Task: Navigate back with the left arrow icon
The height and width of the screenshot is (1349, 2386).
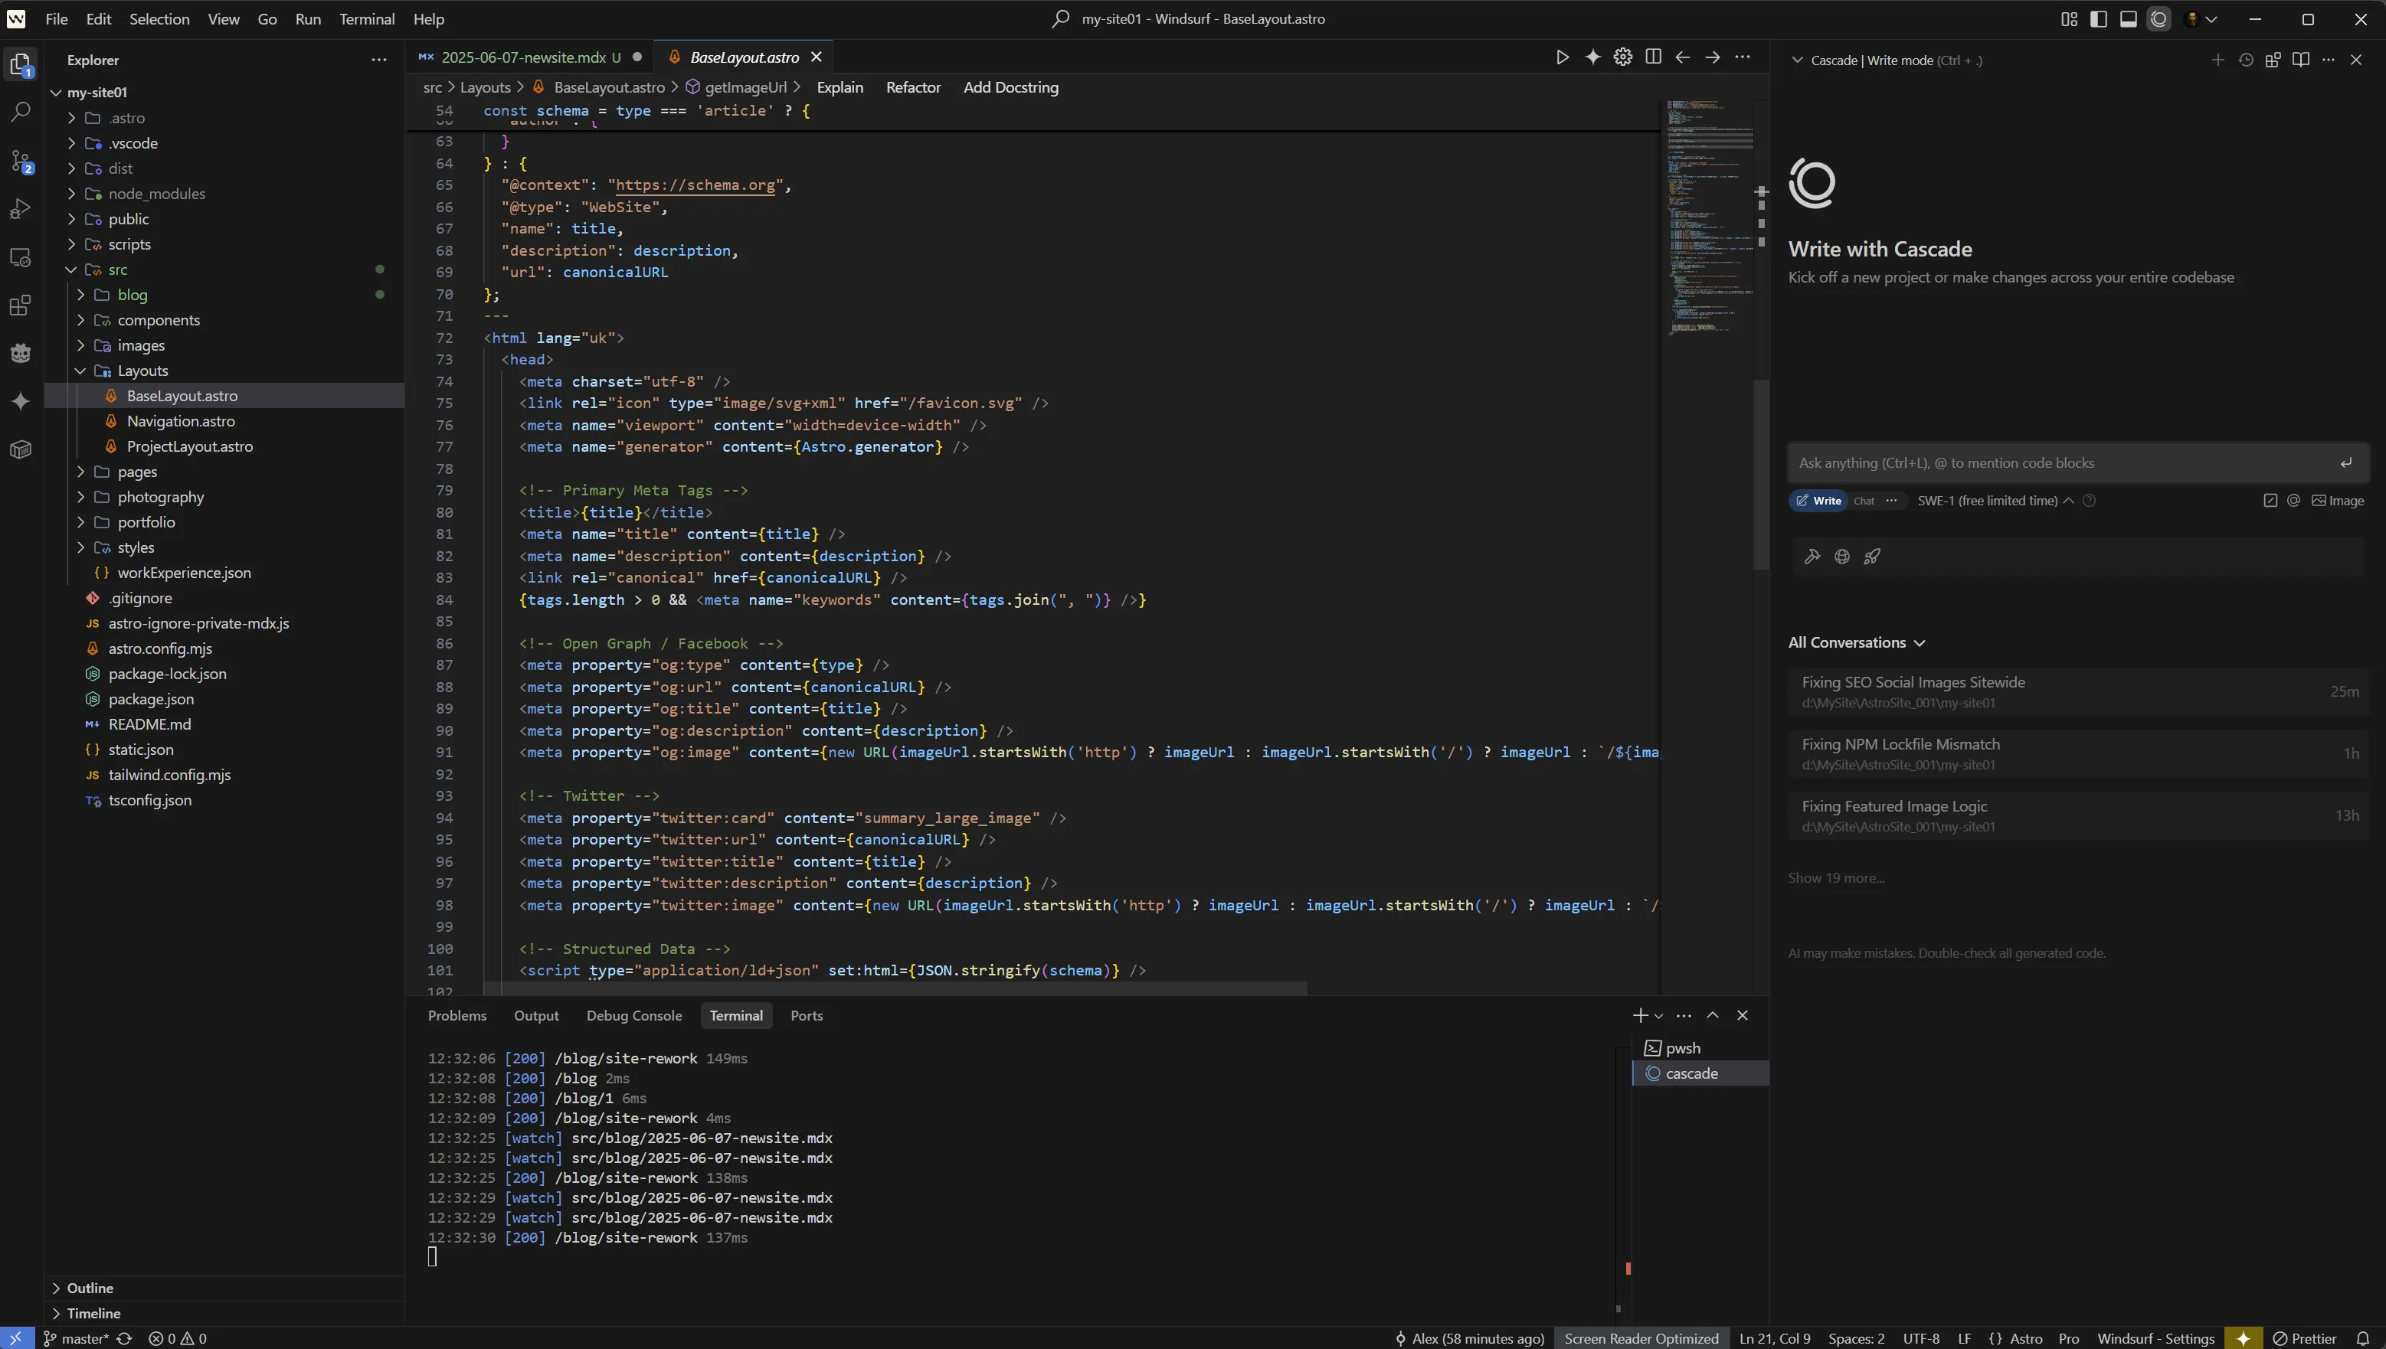Action: click(1682, 57)
